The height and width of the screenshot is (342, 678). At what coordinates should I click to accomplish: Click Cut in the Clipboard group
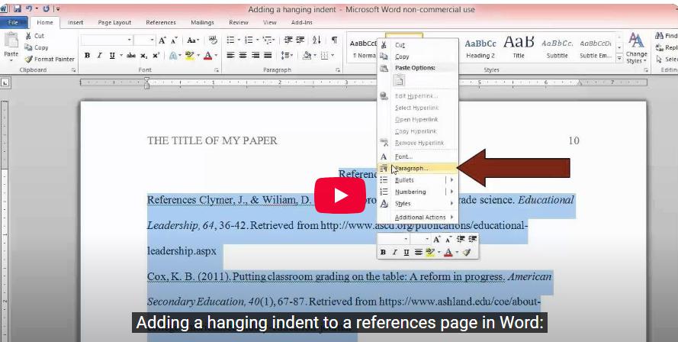click(x=34, y=36)
